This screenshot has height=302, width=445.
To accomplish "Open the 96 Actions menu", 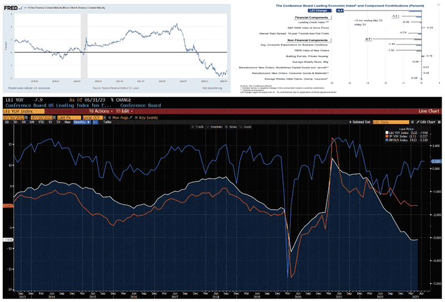I will tap(101, 111).
